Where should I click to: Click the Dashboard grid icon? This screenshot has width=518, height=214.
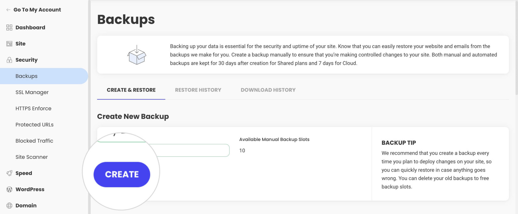(9, 28)
